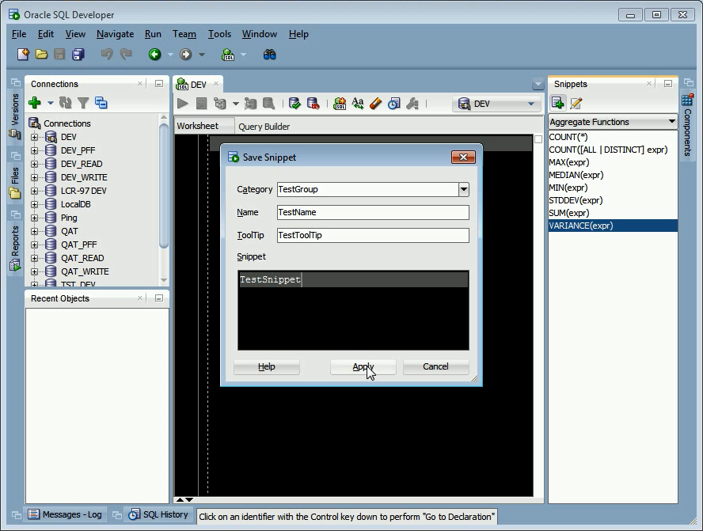703x531 pixels.
Task: Switch to the Query Builder tab
Action: click(x=264, y=127)
